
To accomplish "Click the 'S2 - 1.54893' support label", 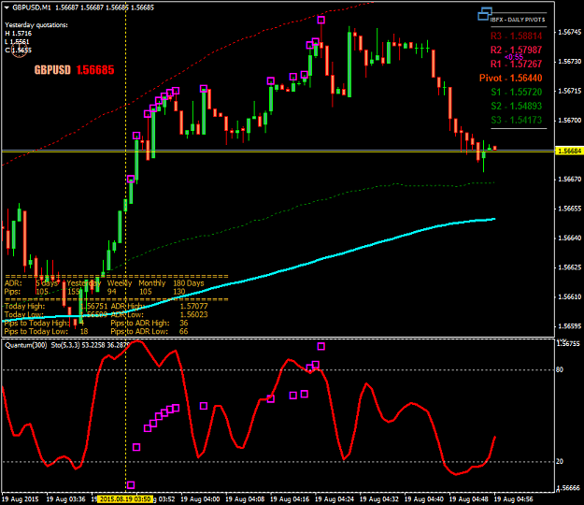I will (516, 106).
